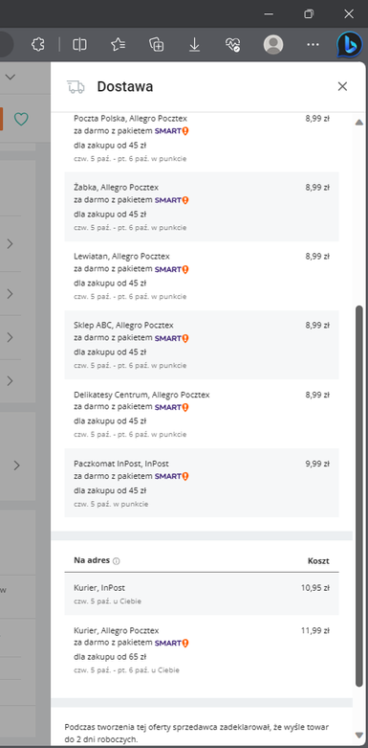
Task: Click SMART badge in Żabka row
Action: coord(172,200)
